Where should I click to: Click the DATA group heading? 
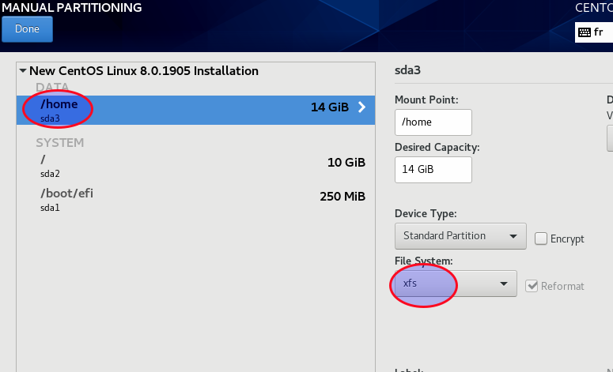pos(52,87)
